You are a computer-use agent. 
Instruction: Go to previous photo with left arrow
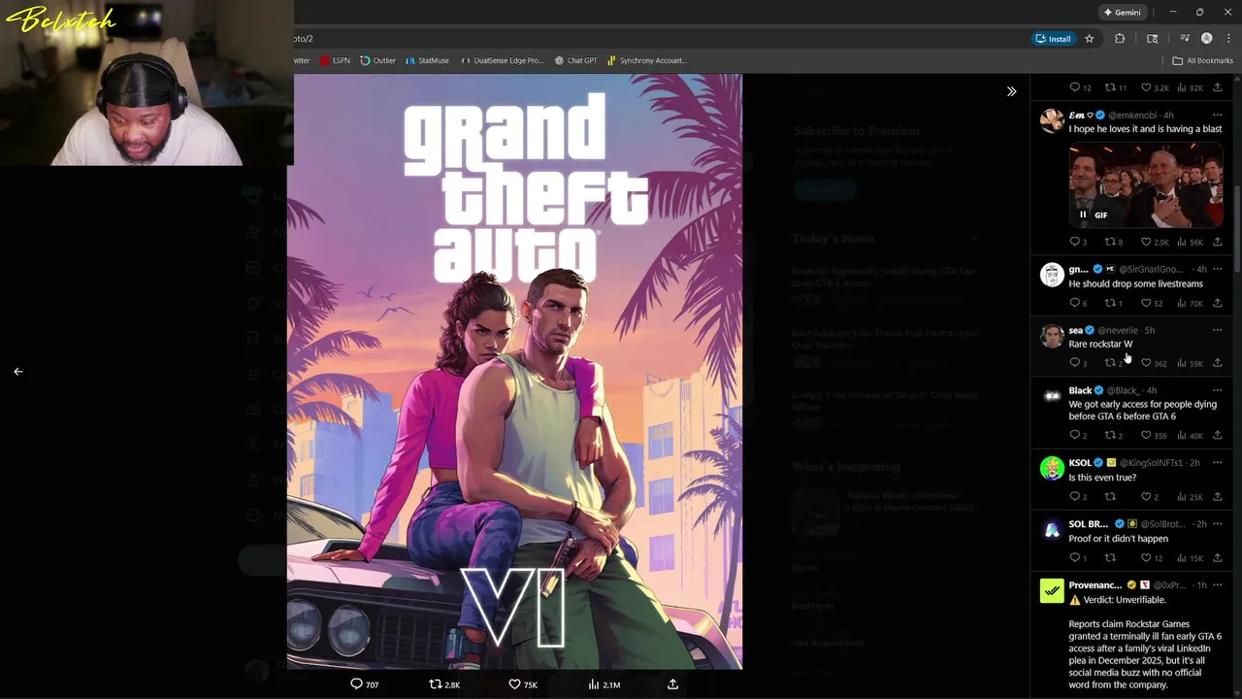[x=17, y=371]
